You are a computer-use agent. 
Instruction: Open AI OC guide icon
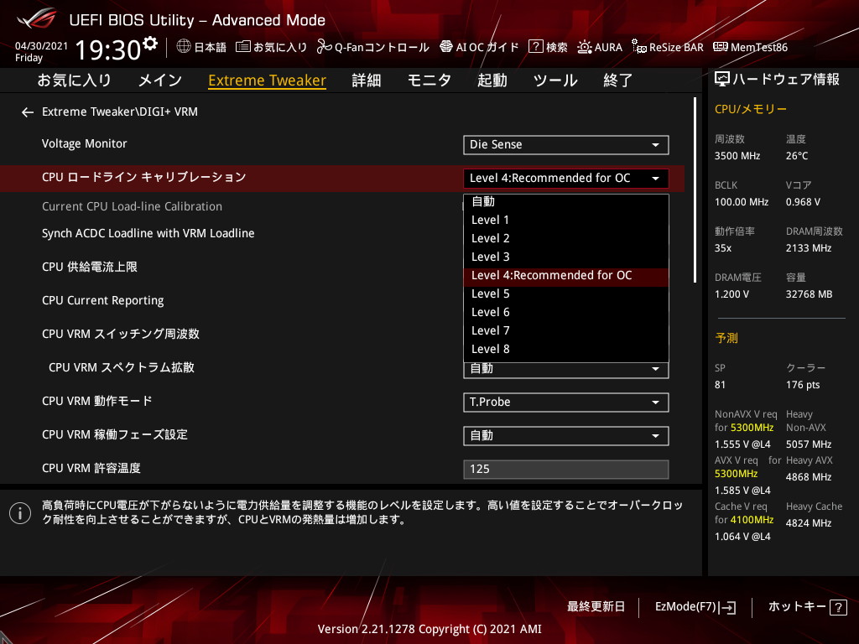tap(446, 47)
